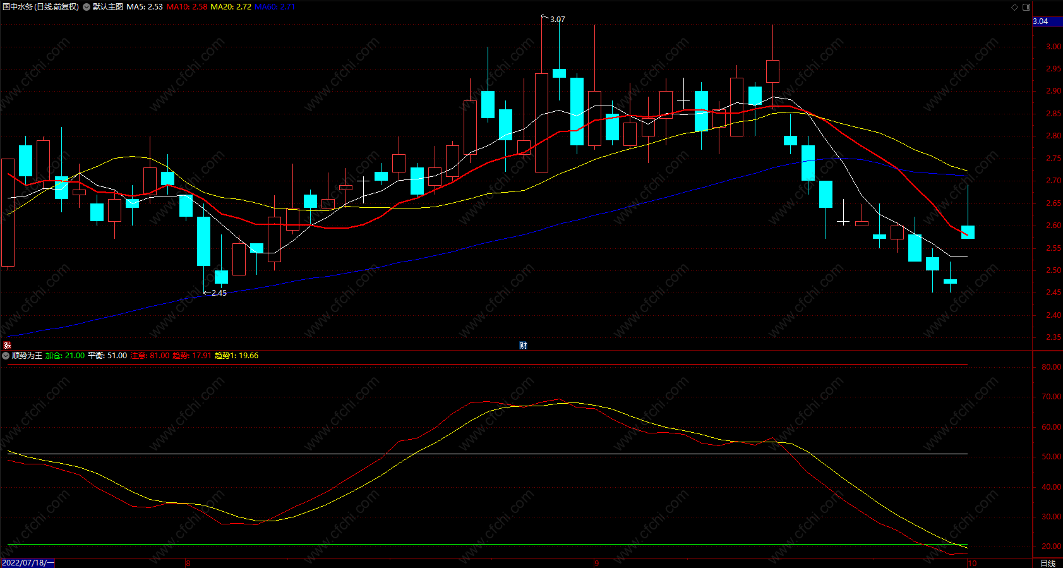Select the MA5: 2.53 legend

(145, 7)
